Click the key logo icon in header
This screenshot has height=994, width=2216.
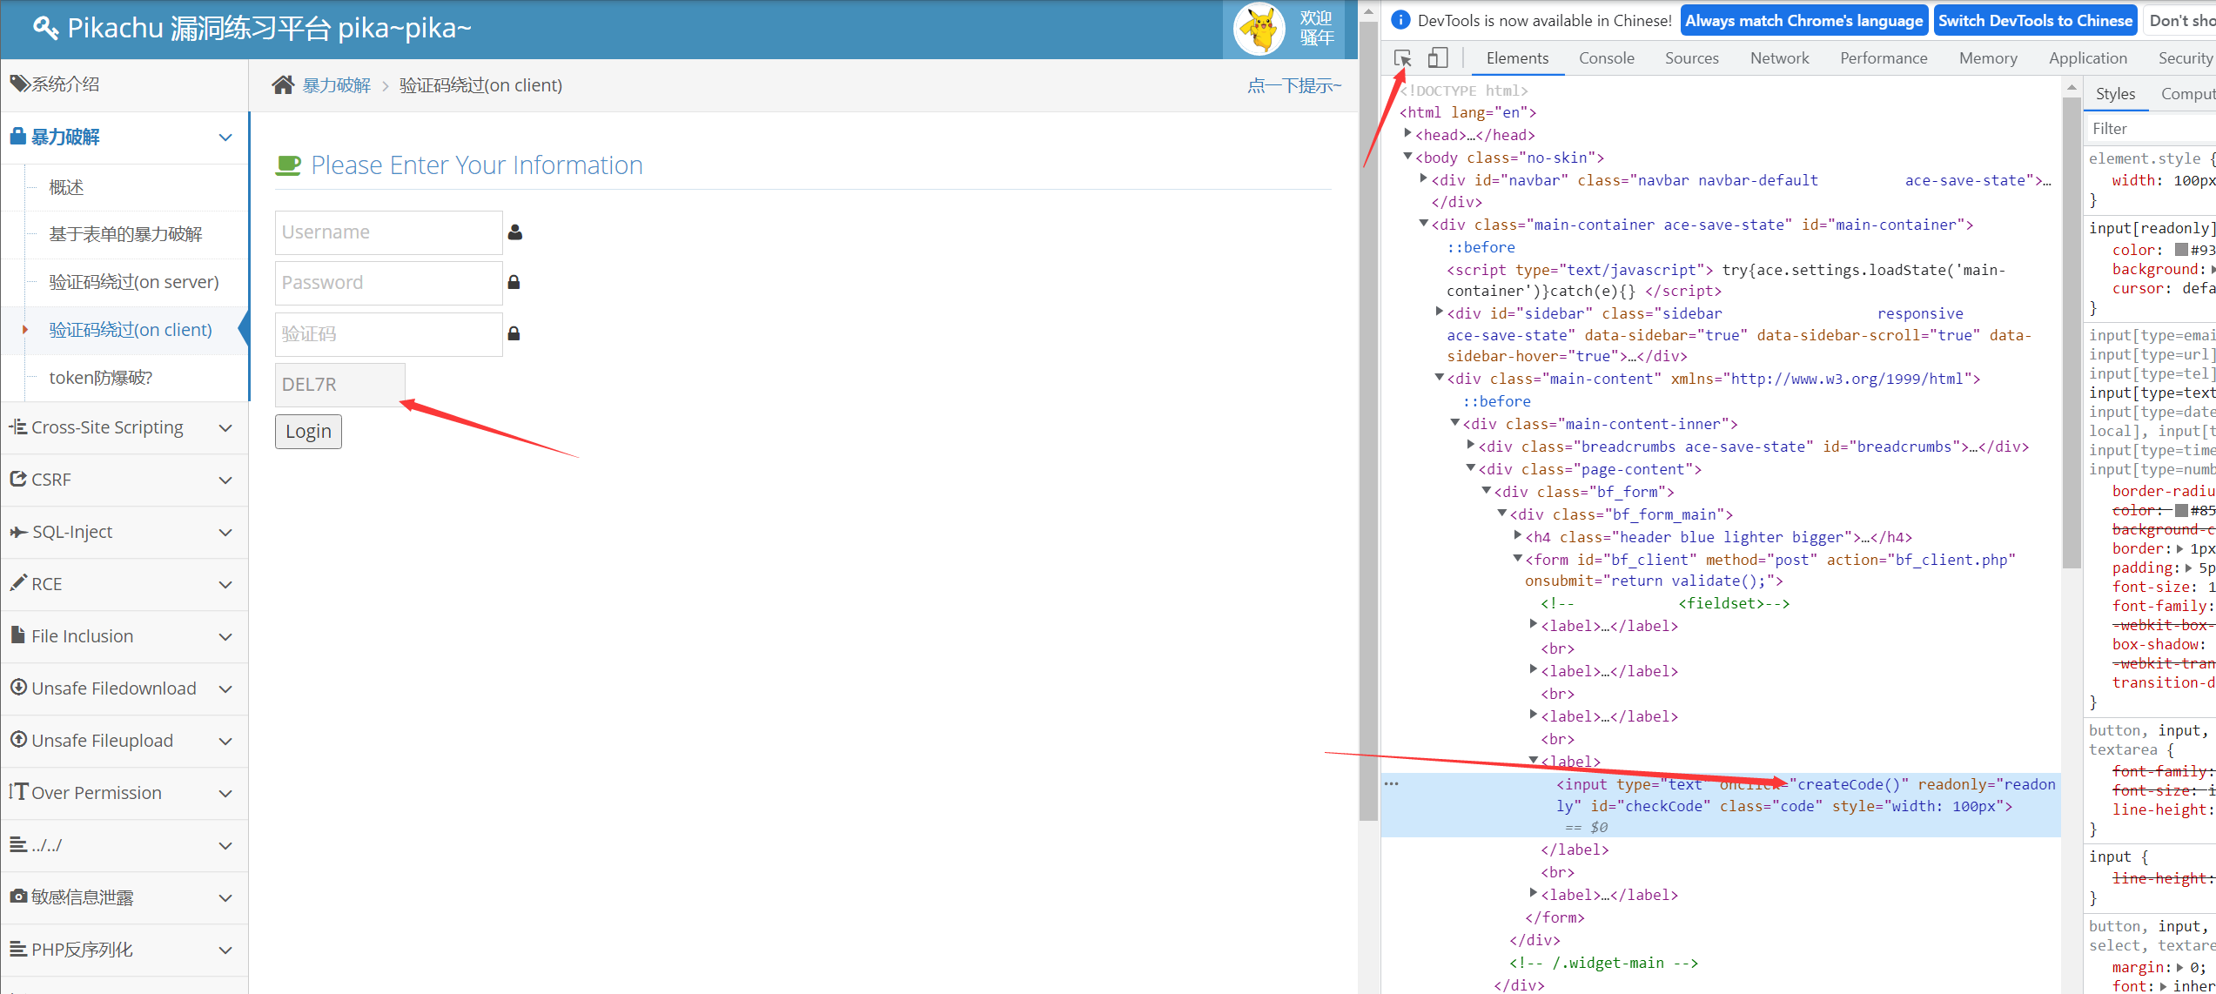[x=45, y=29]
